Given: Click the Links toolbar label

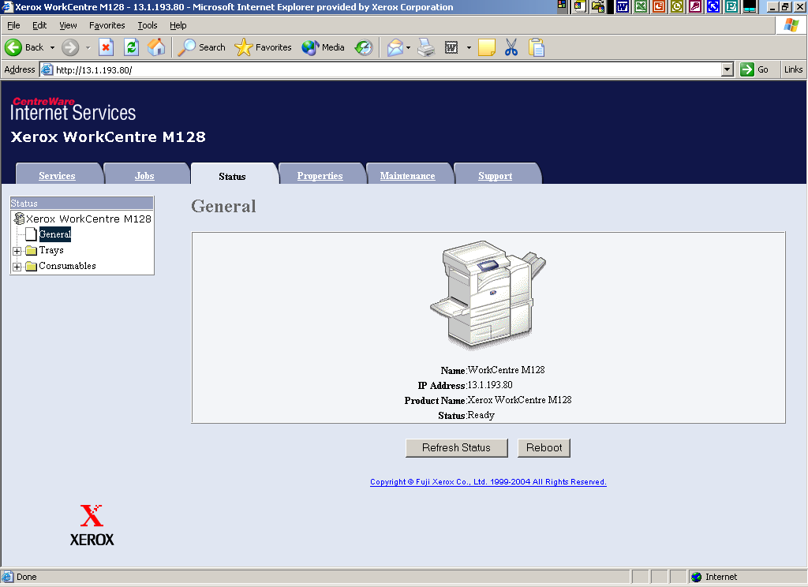Looking at the screenshot, I should coord(793,69).
